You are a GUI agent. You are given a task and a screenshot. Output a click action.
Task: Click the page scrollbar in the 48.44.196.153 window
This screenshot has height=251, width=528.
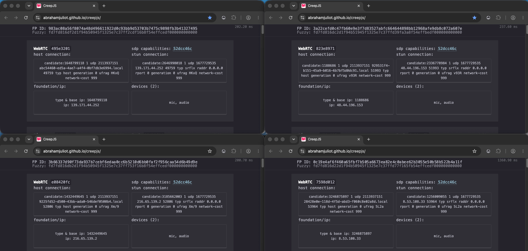(x=527, y=30)
